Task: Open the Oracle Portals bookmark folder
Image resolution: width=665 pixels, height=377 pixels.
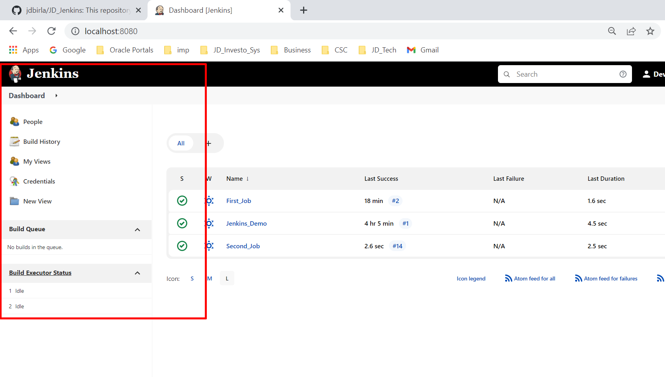Action: [x=125, y=50]
